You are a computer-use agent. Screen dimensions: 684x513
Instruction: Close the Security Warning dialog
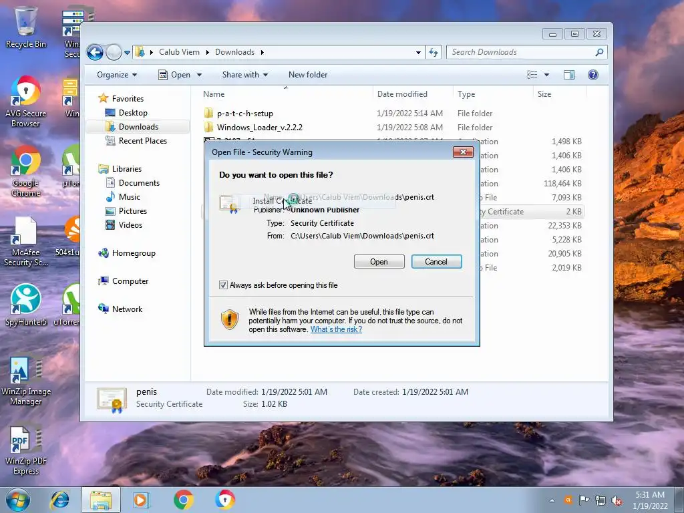[x=464, y=152]
